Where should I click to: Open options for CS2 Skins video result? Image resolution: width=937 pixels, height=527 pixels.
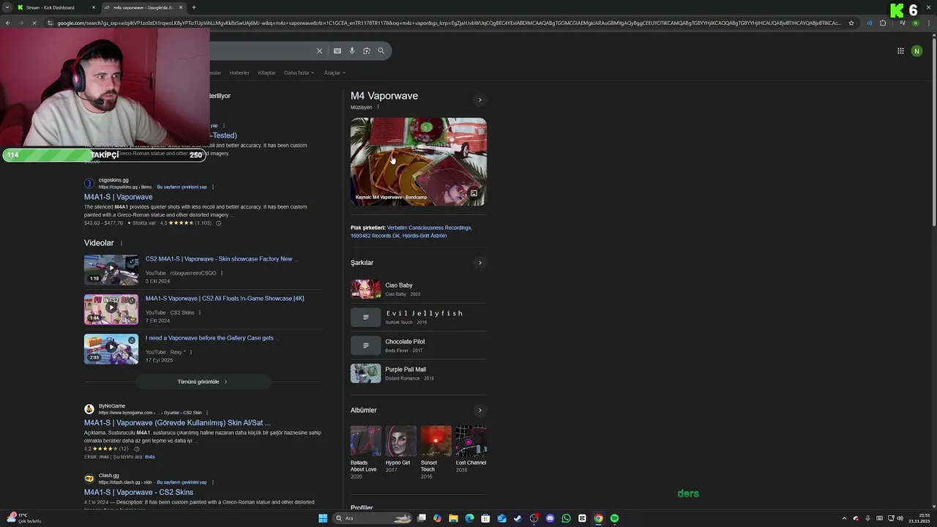pyautogui.click(x=200, y=313)
